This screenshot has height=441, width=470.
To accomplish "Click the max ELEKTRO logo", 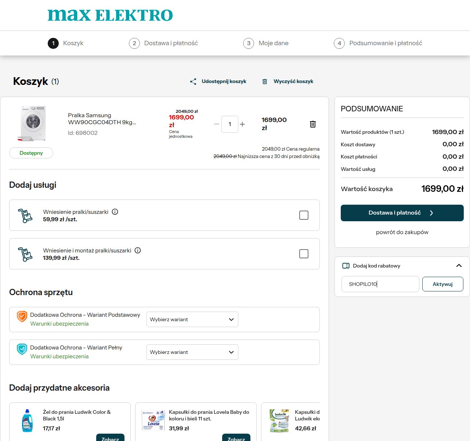I will 110,15.
